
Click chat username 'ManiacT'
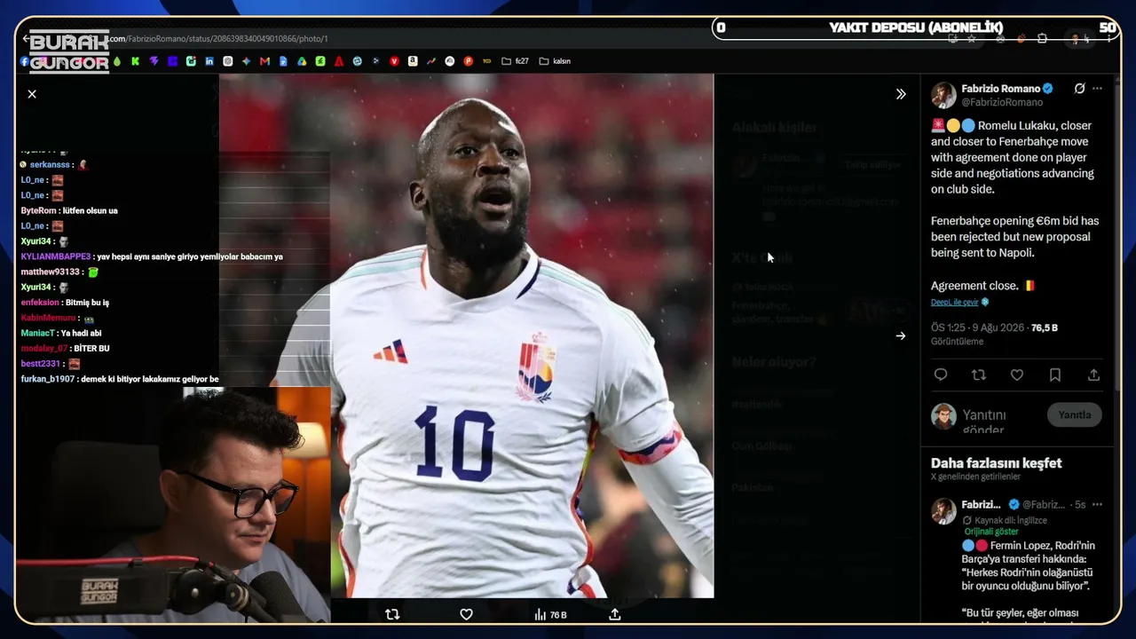click(38, 333)
